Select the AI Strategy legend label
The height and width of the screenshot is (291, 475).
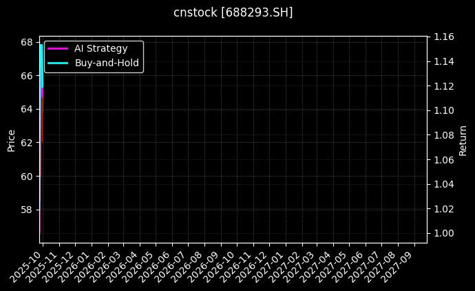click(101, 48)
